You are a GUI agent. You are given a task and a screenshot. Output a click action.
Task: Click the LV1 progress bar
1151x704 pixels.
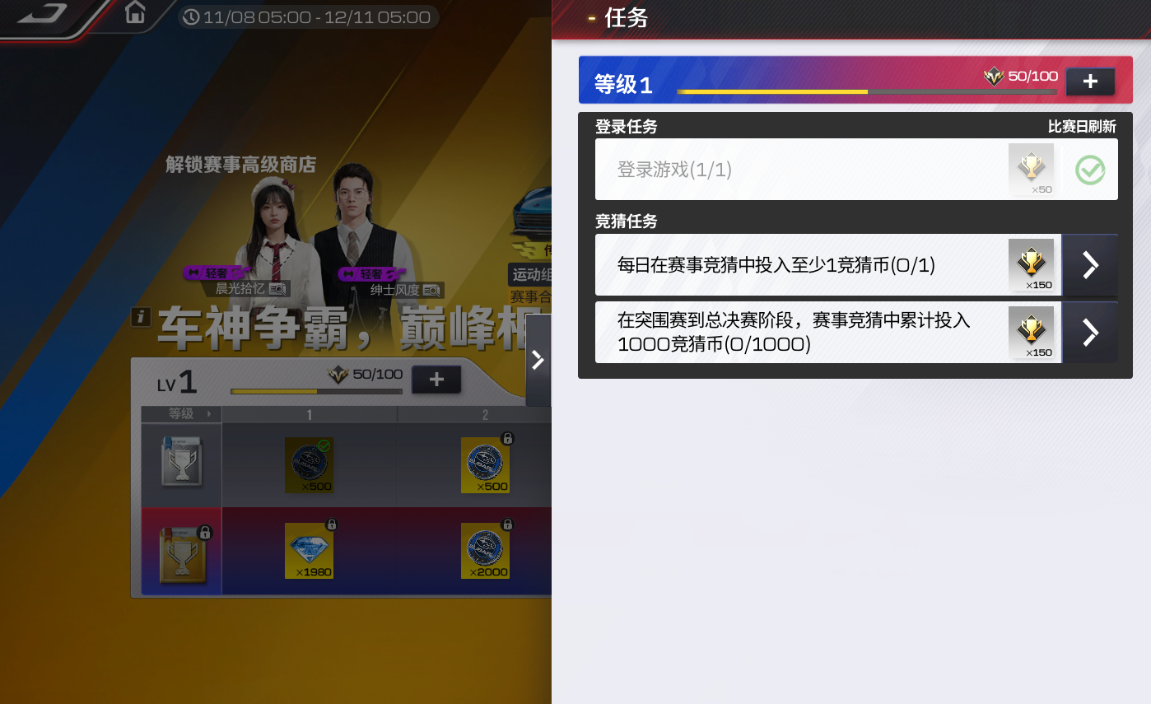316,391
